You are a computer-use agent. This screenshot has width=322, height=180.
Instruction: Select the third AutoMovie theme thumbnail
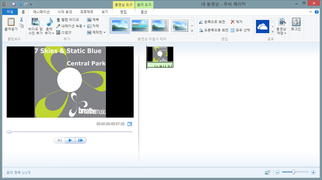[160, 26]
